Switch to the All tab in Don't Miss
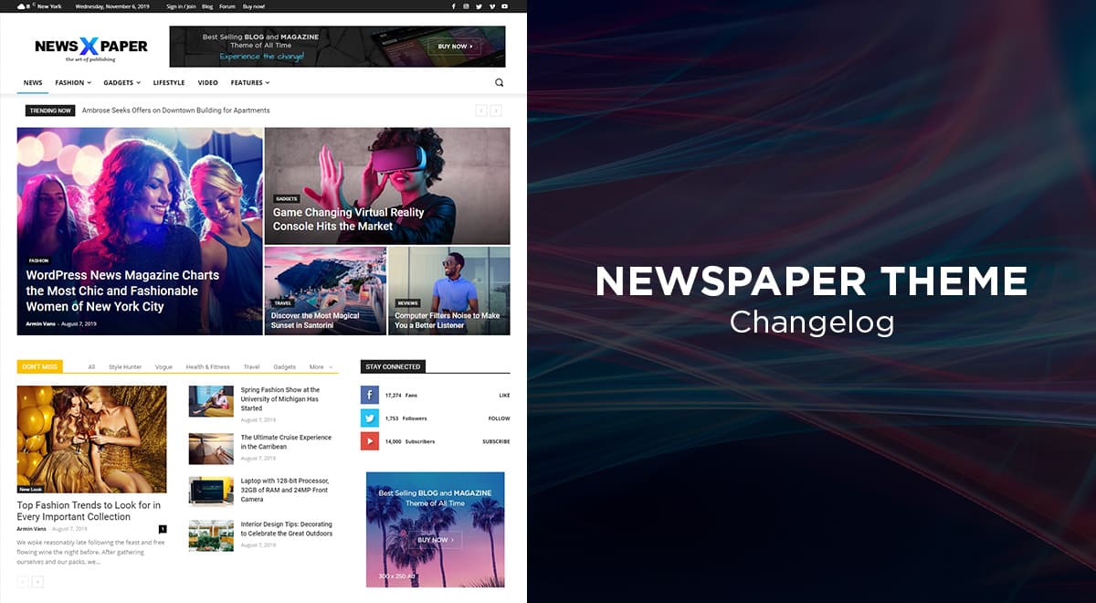This screenshot has height=603, width=1096. (x=91, y=366)
